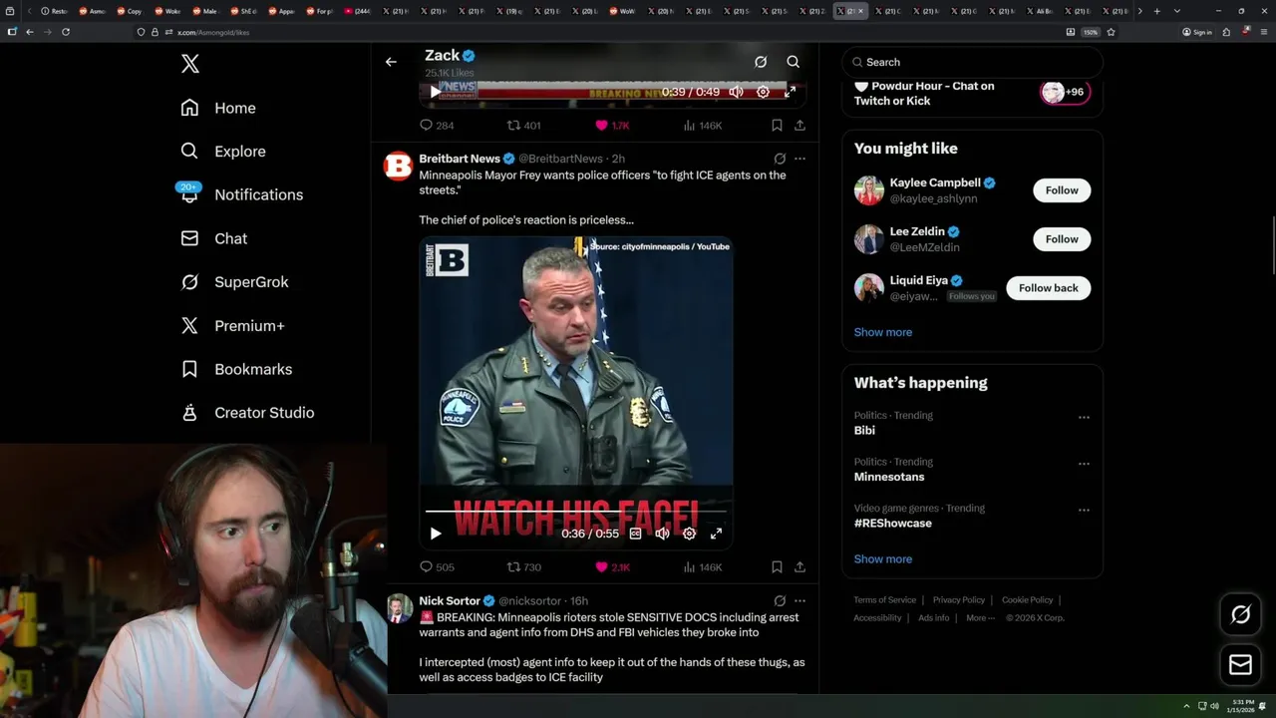Open more options on Breitbart News post

point(799,159)
